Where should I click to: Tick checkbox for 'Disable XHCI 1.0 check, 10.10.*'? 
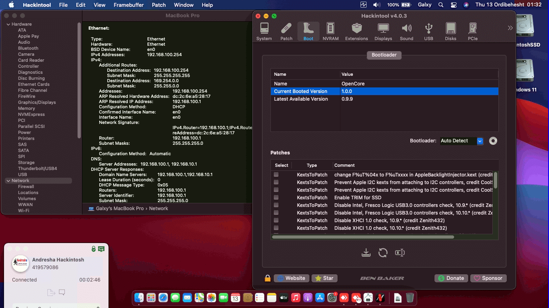point(276,228)
